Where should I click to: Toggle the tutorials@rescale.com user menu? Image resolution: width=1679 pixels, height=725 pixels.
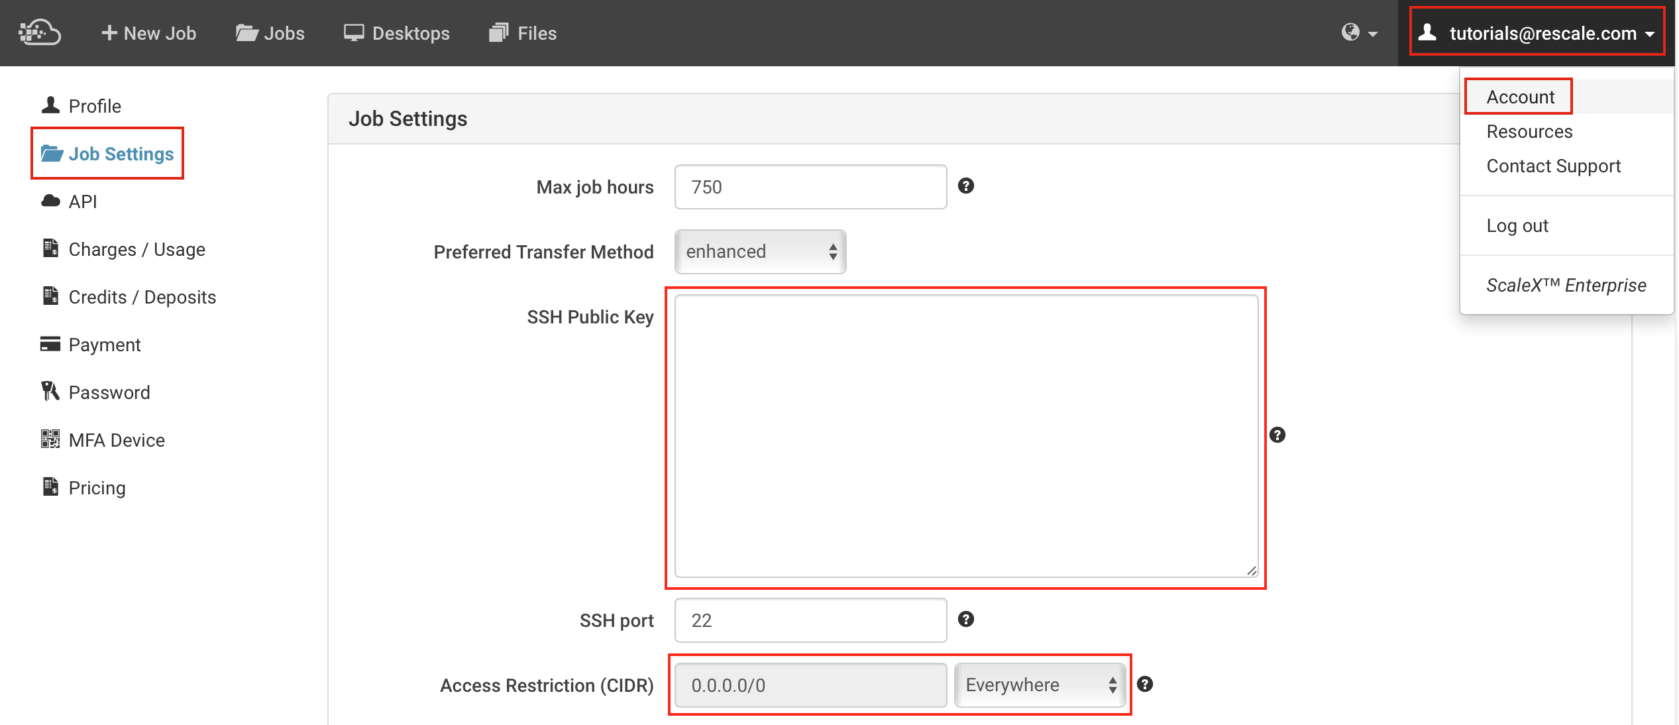pyautogui.click(x=1537, y=32)
